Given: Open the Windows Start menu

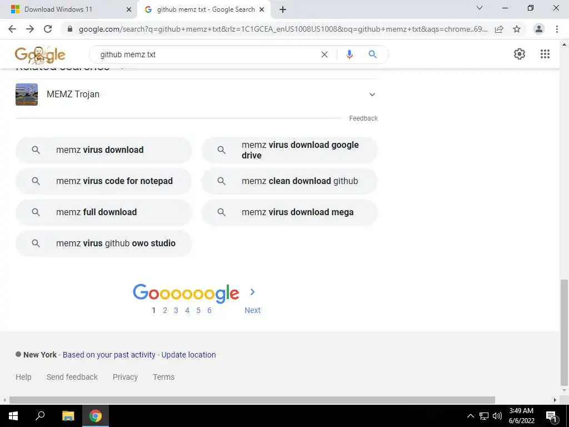Looking at the screenshot, I should [x=13, y=416].
